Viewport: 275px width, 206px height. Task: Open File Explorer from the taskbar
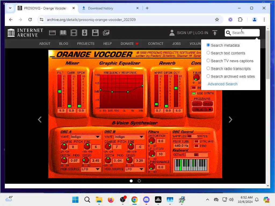coord(99,200)
